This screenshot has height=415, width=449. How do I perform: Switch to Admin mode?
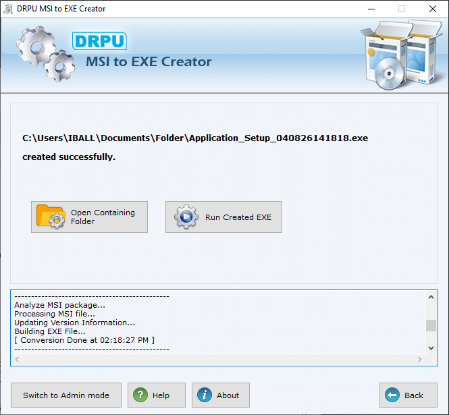pos(66,395)
